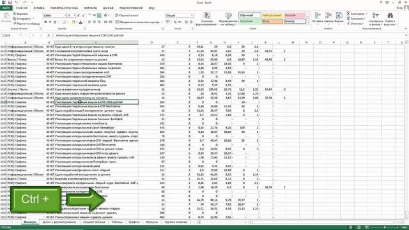Viewport: 409px width, 230px height.
Task: Align cell text left
Action: [x=89, y=22]
